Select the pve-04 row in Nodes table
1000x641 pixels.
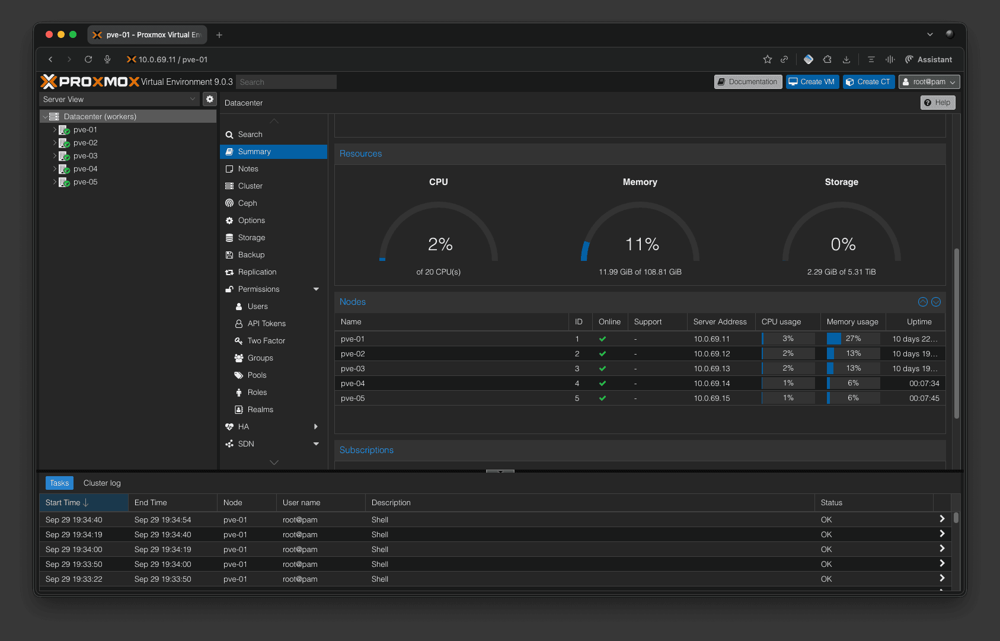tap(640, 383)
